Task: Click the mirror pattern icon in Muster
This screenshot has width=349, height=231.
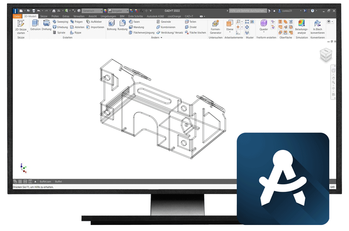Action: click(252, 21)
